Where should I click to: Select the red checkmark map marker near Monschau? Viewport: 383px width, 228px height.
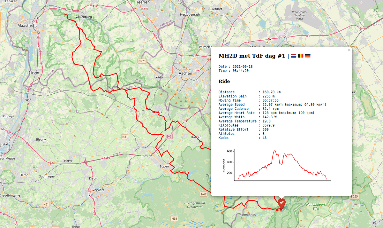pyautogui.click(x=282, y=203)
